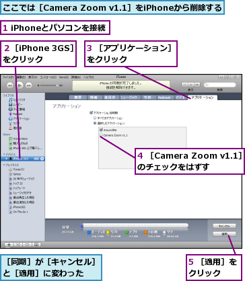Open the ムービー library
This screenshot has height=281, width=245.
(x=15, y=104)
